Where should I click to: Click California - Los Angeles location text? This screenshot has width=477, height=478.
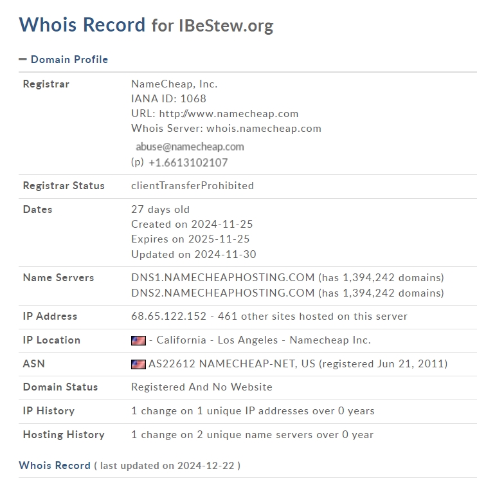tap(217, 340)
